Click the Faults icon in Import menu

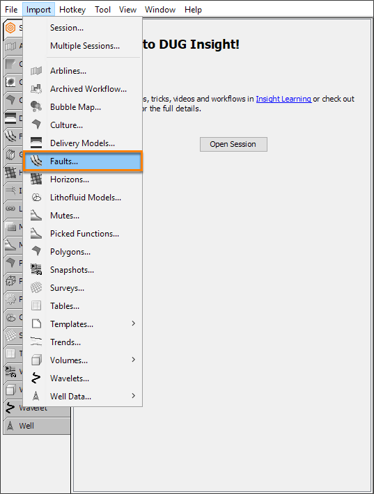coord(36,161)
